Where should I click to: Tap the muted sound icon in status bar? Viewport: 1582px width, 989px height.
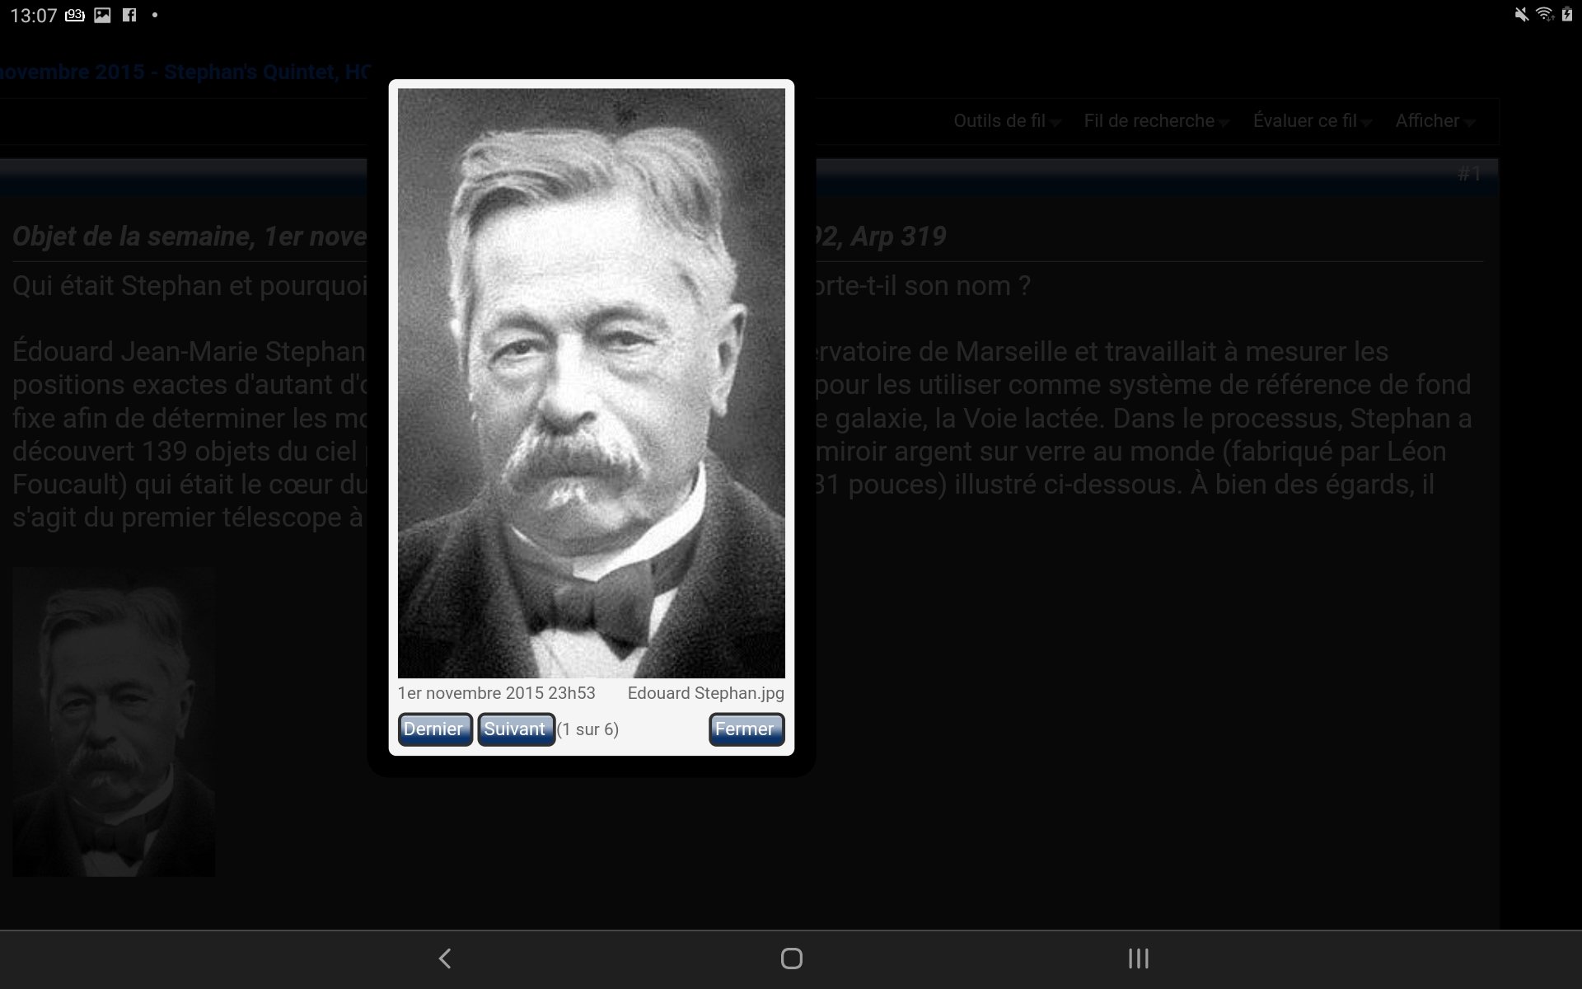(x=1521, y=15)
